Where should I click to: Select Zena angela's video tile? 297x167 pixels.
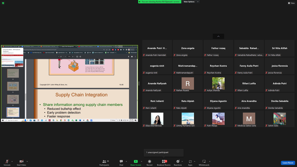tap(187, 48)
